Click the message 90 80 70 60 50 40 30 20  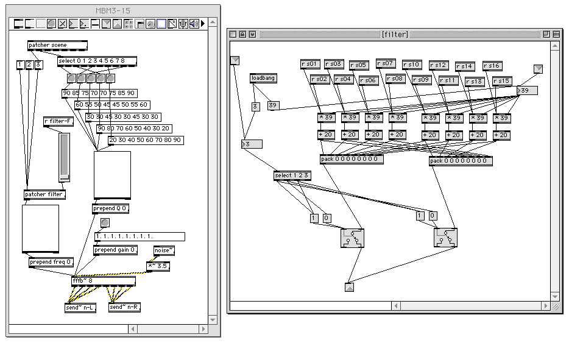134,129
